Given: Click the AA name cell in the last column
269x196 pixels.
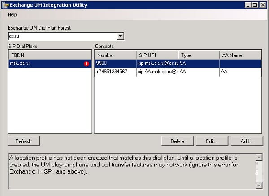Looking at the screenshot, I should point(240,72).
